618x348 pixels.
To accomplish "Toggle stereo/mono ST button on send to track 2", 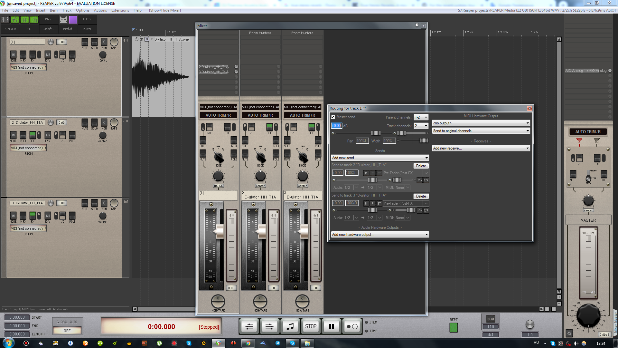I will (x=379, y=173).
